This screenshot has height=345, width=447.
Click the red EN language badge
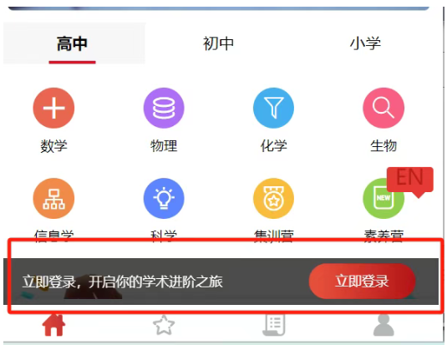click(x=410, y=181)
